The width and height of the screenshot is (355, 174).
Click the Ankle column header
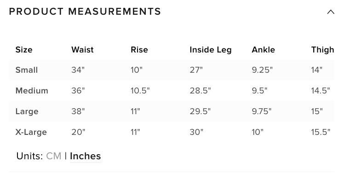coord(263,50)
